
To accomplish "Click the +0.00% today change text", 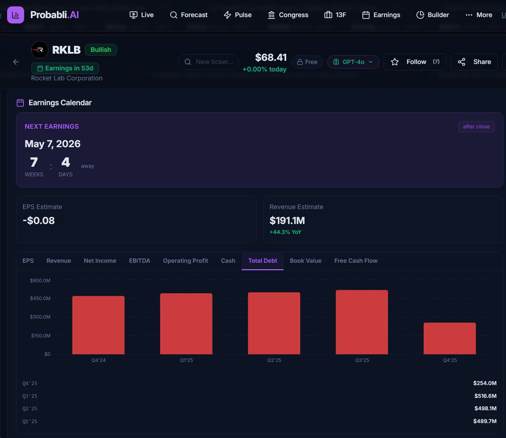I will [x=264, y=69].
